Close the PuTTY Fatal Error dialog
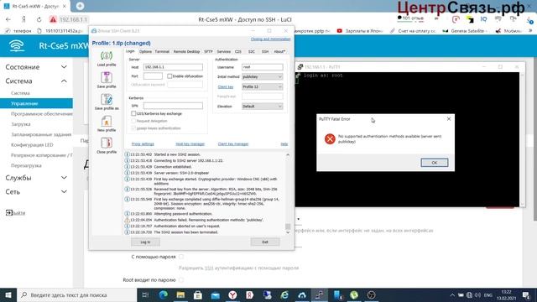The height and width of the screenshot is (302, 537). coord(449,119)
